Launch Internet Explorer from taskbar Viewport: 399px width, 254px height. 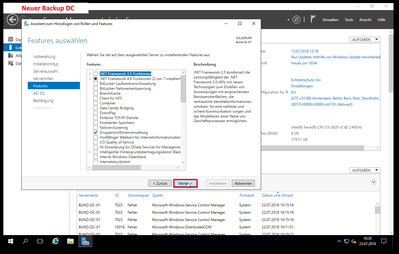click(x=56, y=241)
